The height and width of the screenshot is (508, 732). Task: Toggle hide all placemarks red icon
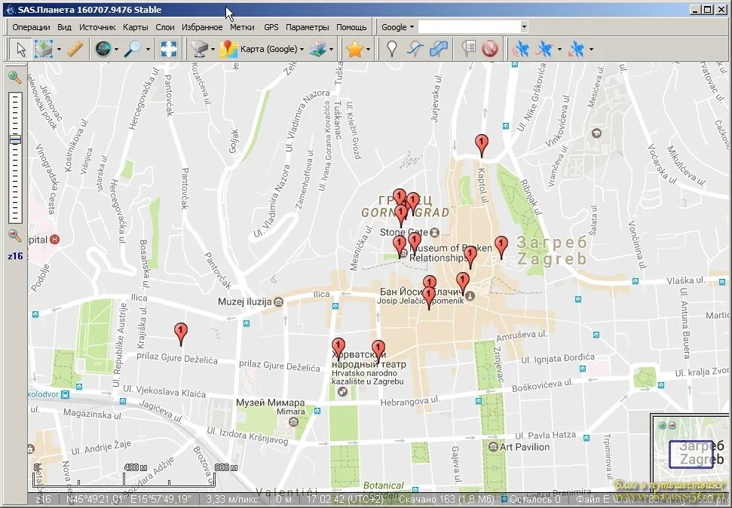490,48
